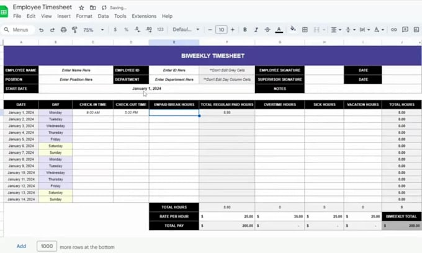The width and height of the screenshot is (422, 253).
Task: Click the Redo arrow
Action: click(x=52, y=30)
